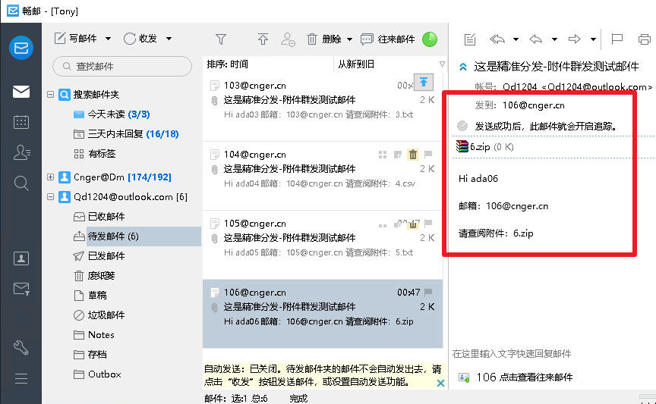Click the envelope with funnel icon in the sidebar

[x=21, y=289]
